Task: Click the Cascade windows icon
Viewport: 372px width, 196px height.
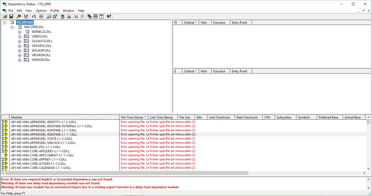Action: click(90, 16)
